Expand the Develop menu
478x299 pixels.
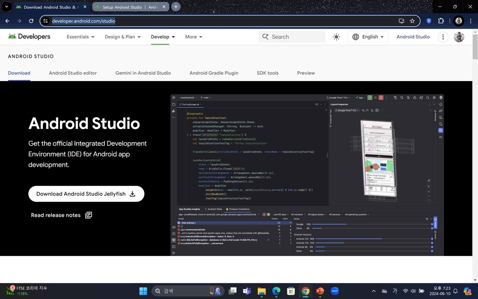(163, 37)
